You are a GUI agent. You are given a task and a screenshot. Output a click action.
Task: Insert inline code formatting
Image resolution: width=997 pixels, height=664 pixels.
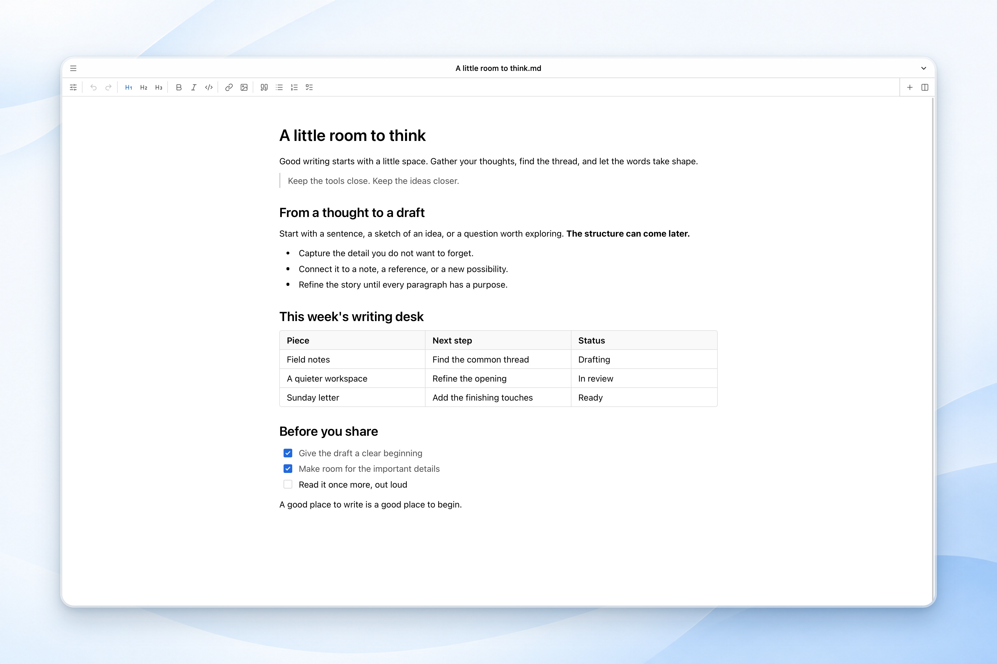click(209, 87)
